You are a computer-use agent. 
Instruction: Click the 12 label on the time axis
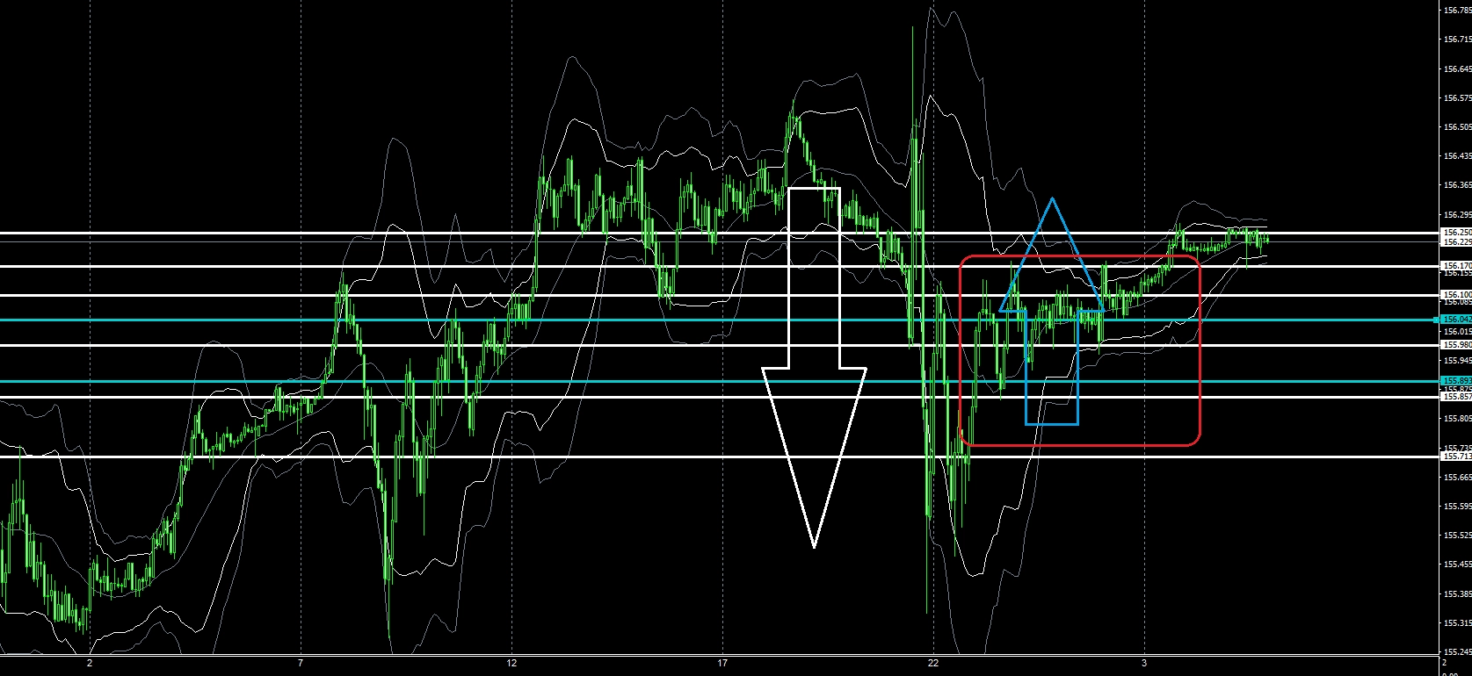[x=511, y=663]
